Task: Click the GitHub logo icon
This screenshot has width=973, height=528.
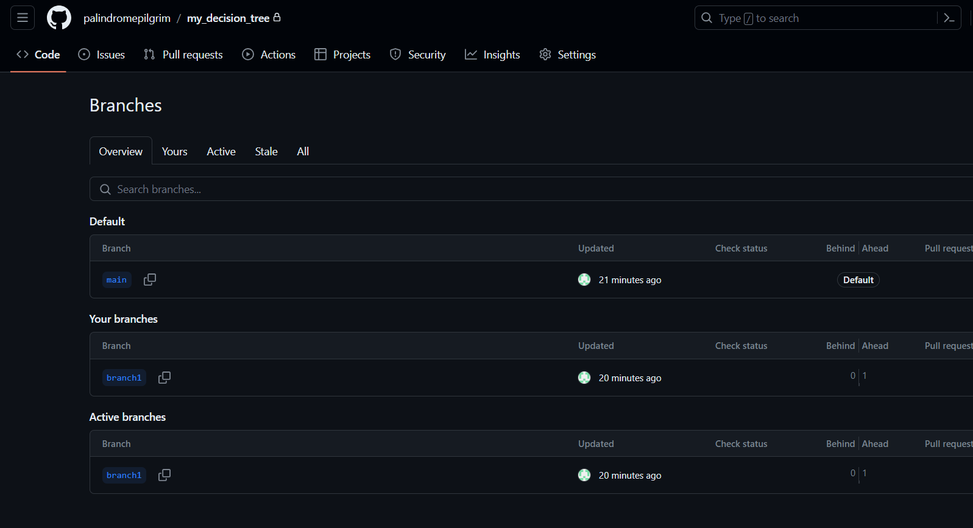Action: (x=59, y=18)
